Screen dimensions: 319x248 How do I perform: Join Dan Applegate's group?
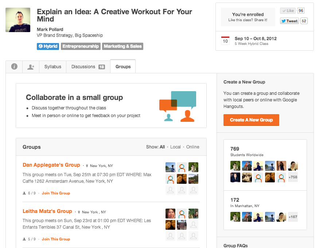tap(56, 193)
